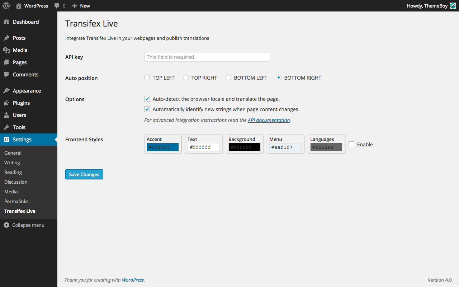Click the home icon beside WordPress site name
This screenshot has height=287, width=459.
click(19, 6)
